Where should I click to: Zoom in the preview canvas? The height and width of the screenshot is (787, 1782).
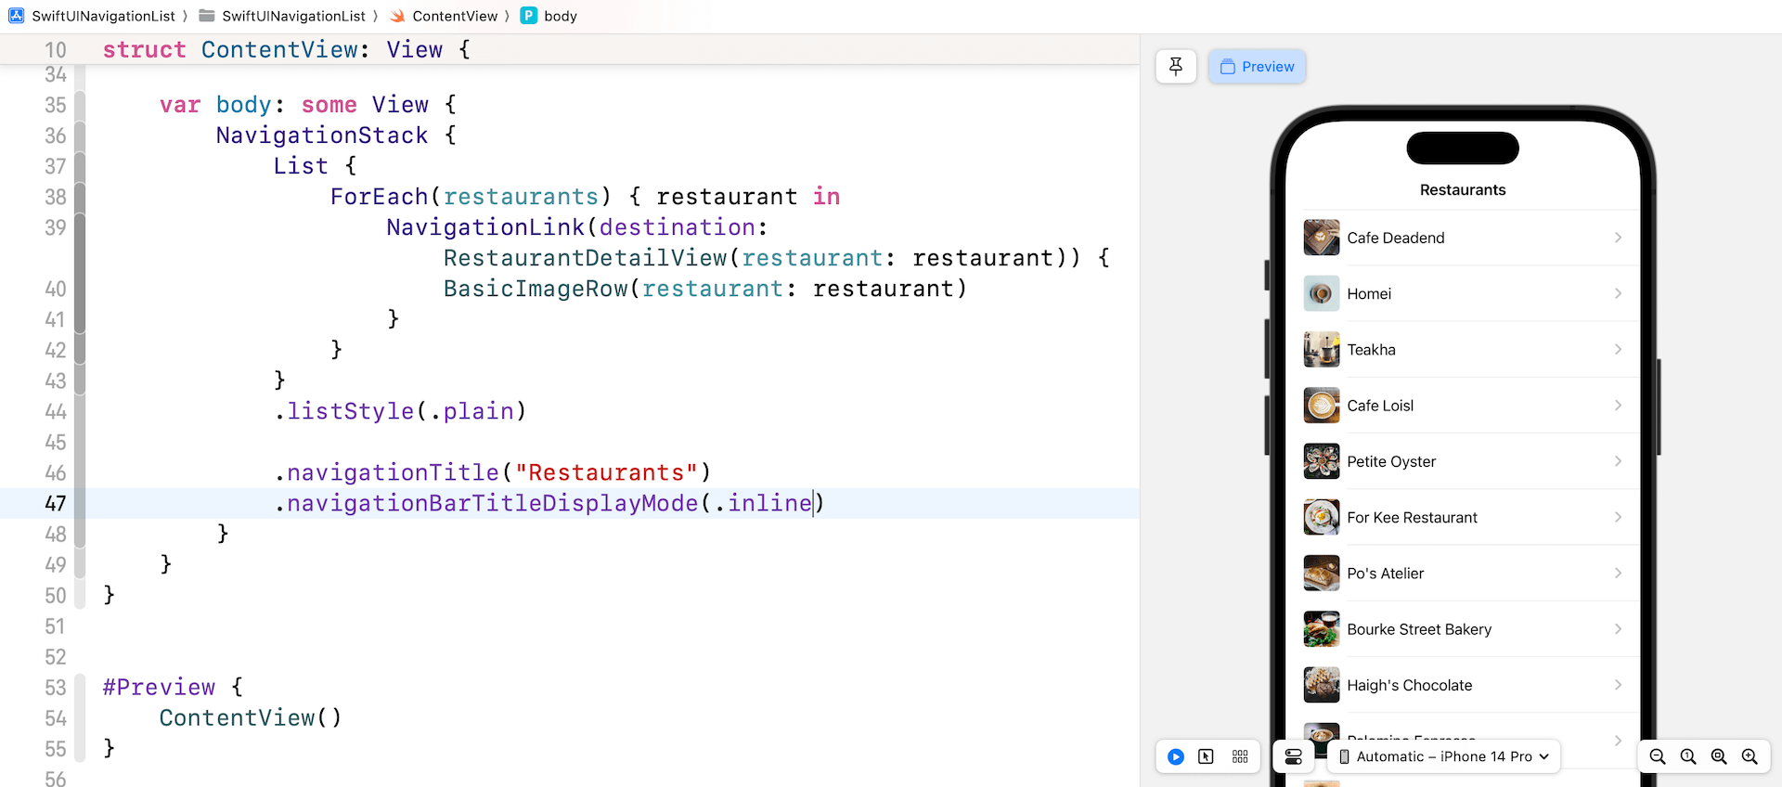coord(1750,756)
